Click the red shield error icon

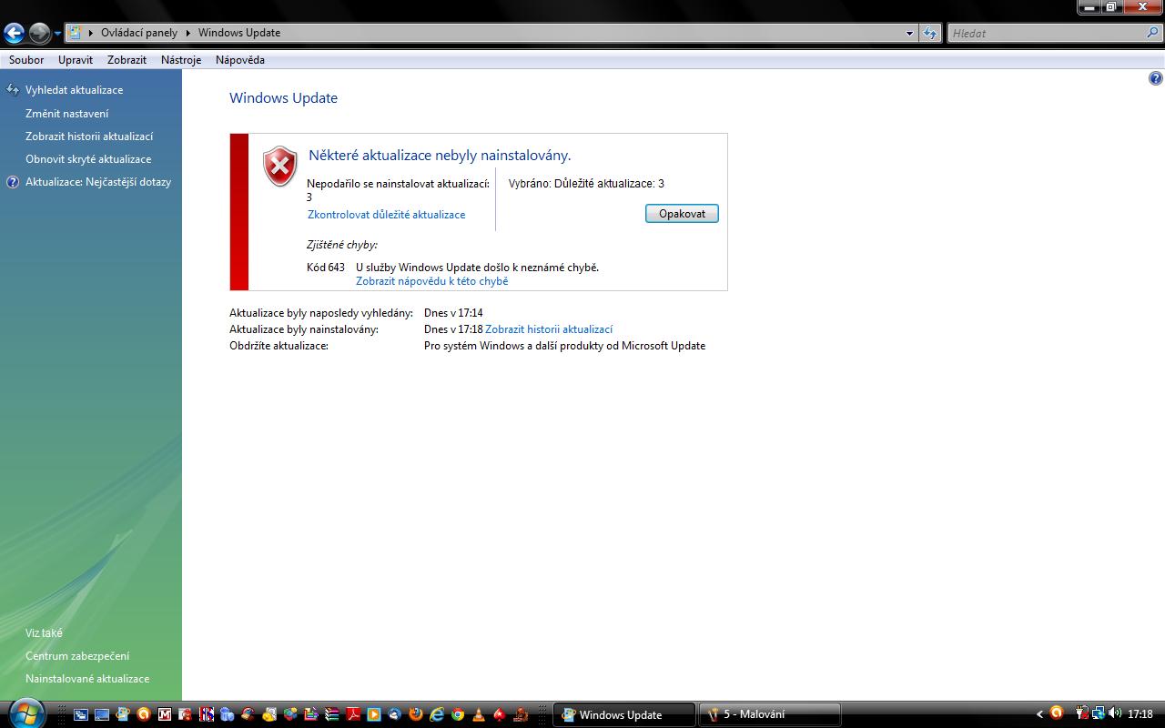click(x=280, y=167)
